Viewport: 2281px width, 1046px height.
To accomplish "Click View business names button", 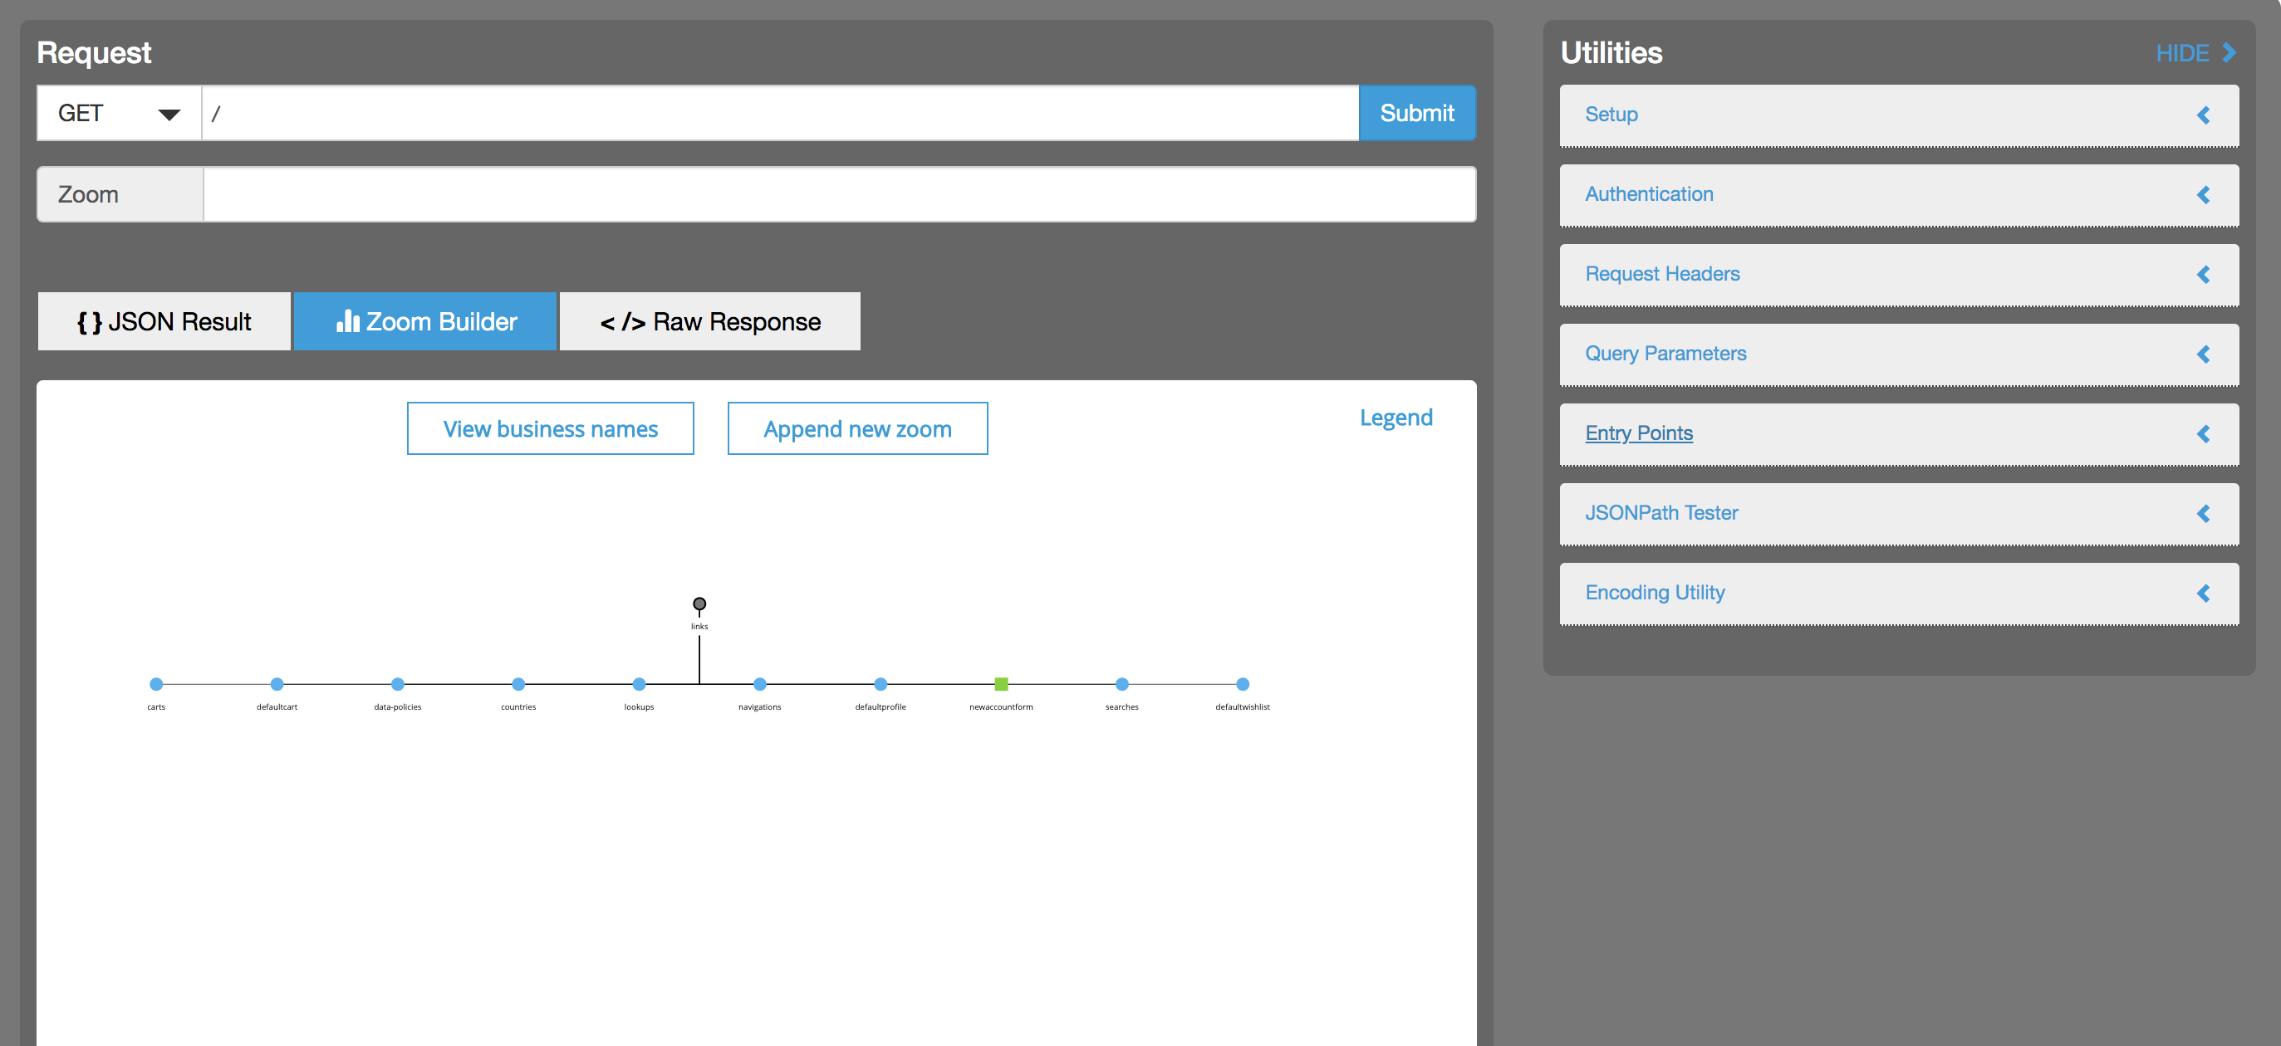I will pyautogui.click(x=550, y=429).
